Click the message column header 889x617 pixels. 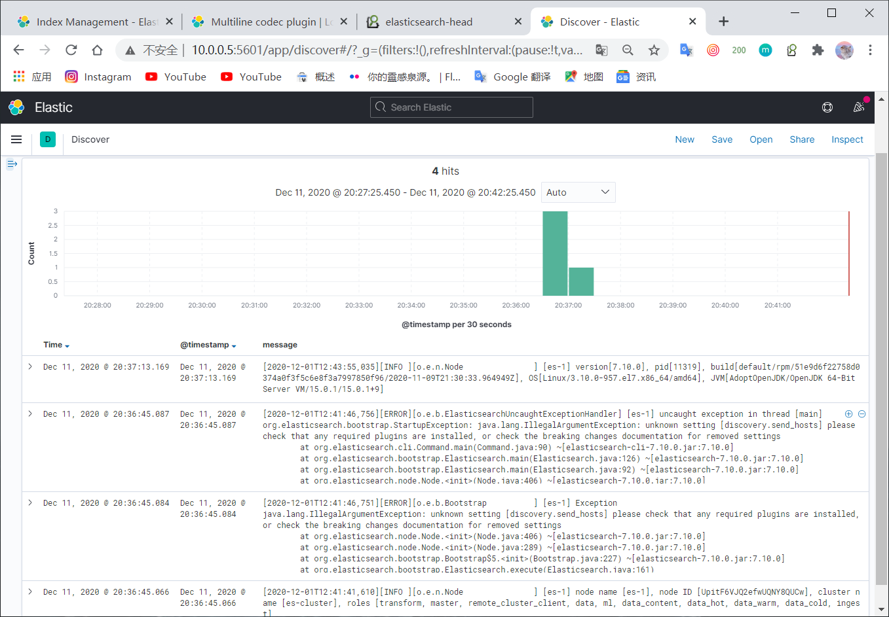[280, 345]
